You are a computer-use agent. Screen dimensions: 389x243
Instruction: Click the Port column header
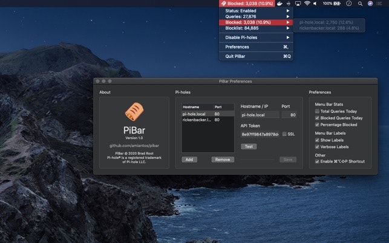tap(224, 107)
